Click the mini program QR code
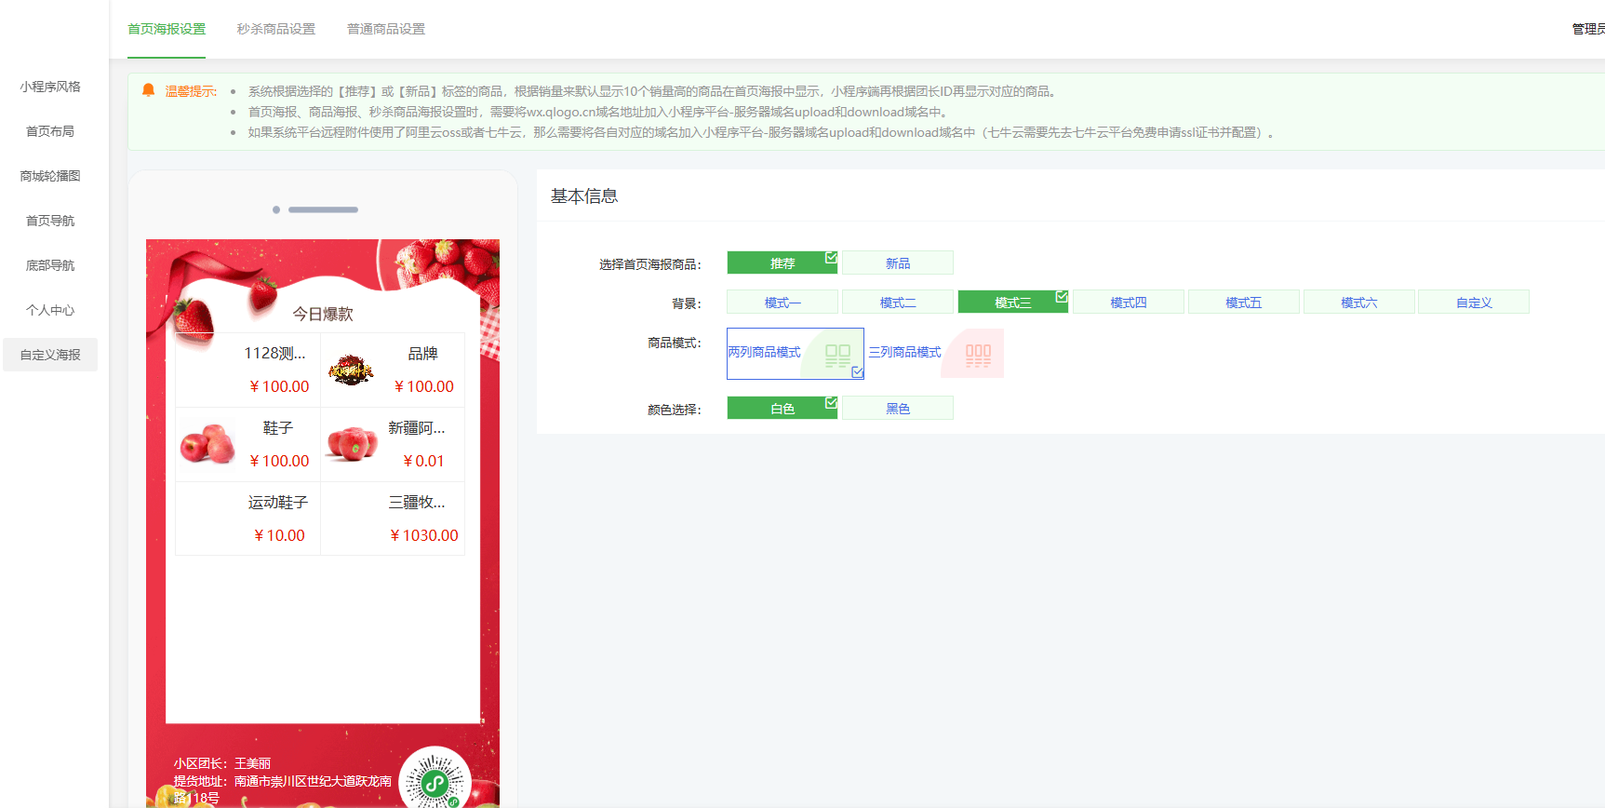 435,780
